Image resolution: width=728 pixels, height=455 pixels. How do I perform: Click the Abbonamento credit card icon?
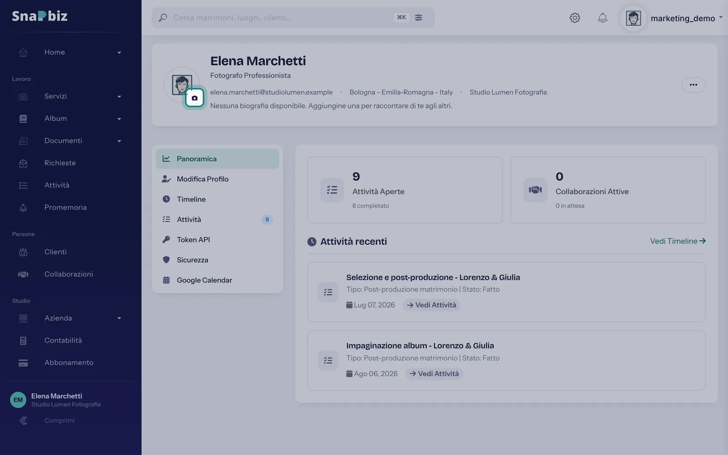tap(23, 363)
